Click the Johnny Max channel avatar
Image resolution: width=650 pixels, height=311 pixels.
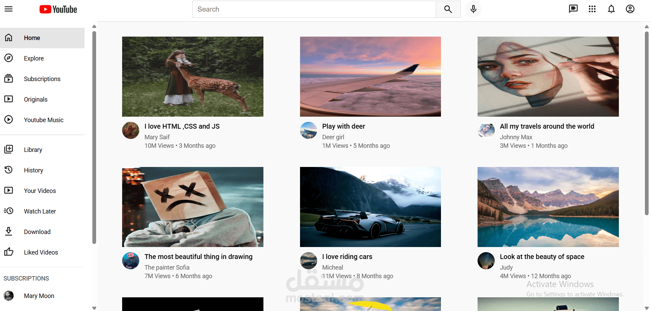point(486,130)
